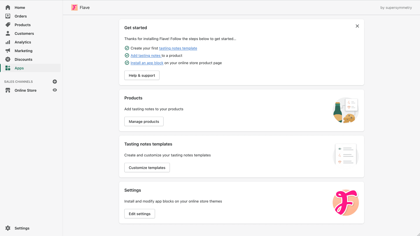Open the 'tasting notes template' link
This screenshot has height=236, width=420.
pyautogui.click(x=178, y=48)
